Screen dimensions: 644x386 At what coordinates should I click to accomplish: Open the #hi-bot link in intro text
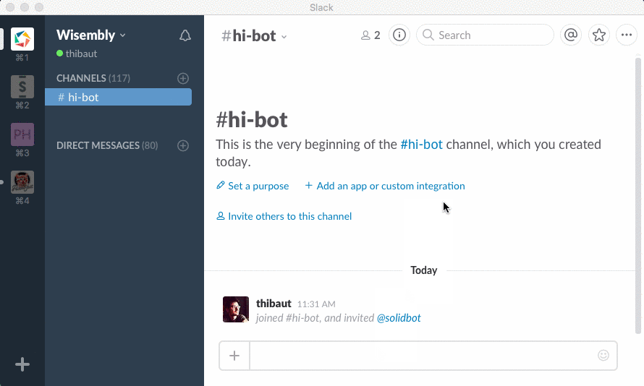click(x=421, y=145)
